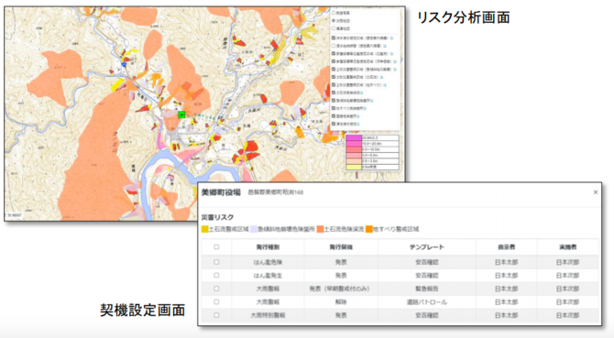This screenshot has height=338, width=614.
Task: Click the 発表（早期警戒付のみ）trigger cell
Action: [x=340, y=289]
